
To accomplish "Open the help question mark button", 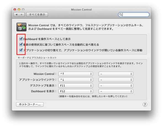I will click(145, 104).
